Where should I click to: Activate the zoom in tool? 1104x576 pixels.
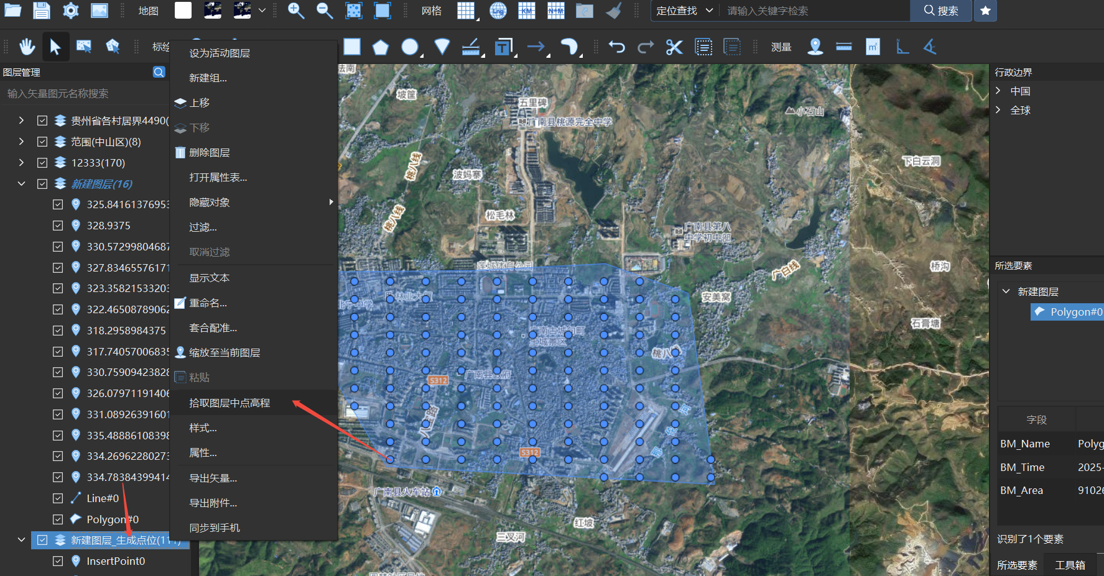[296, 11]
